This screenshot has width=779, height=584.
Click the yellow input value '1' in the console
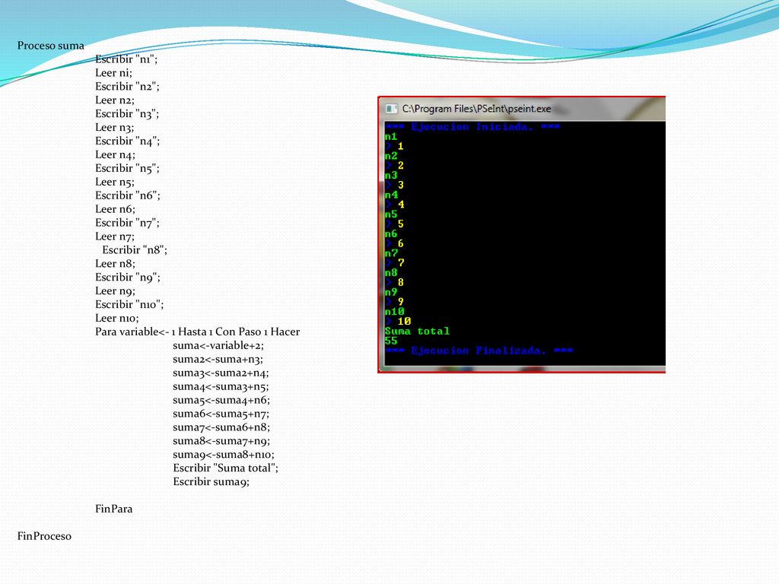(x=400, y=147)
